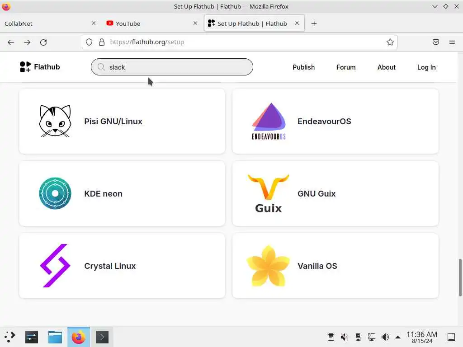
Task: Reload the current page
Action: [43, 42]
